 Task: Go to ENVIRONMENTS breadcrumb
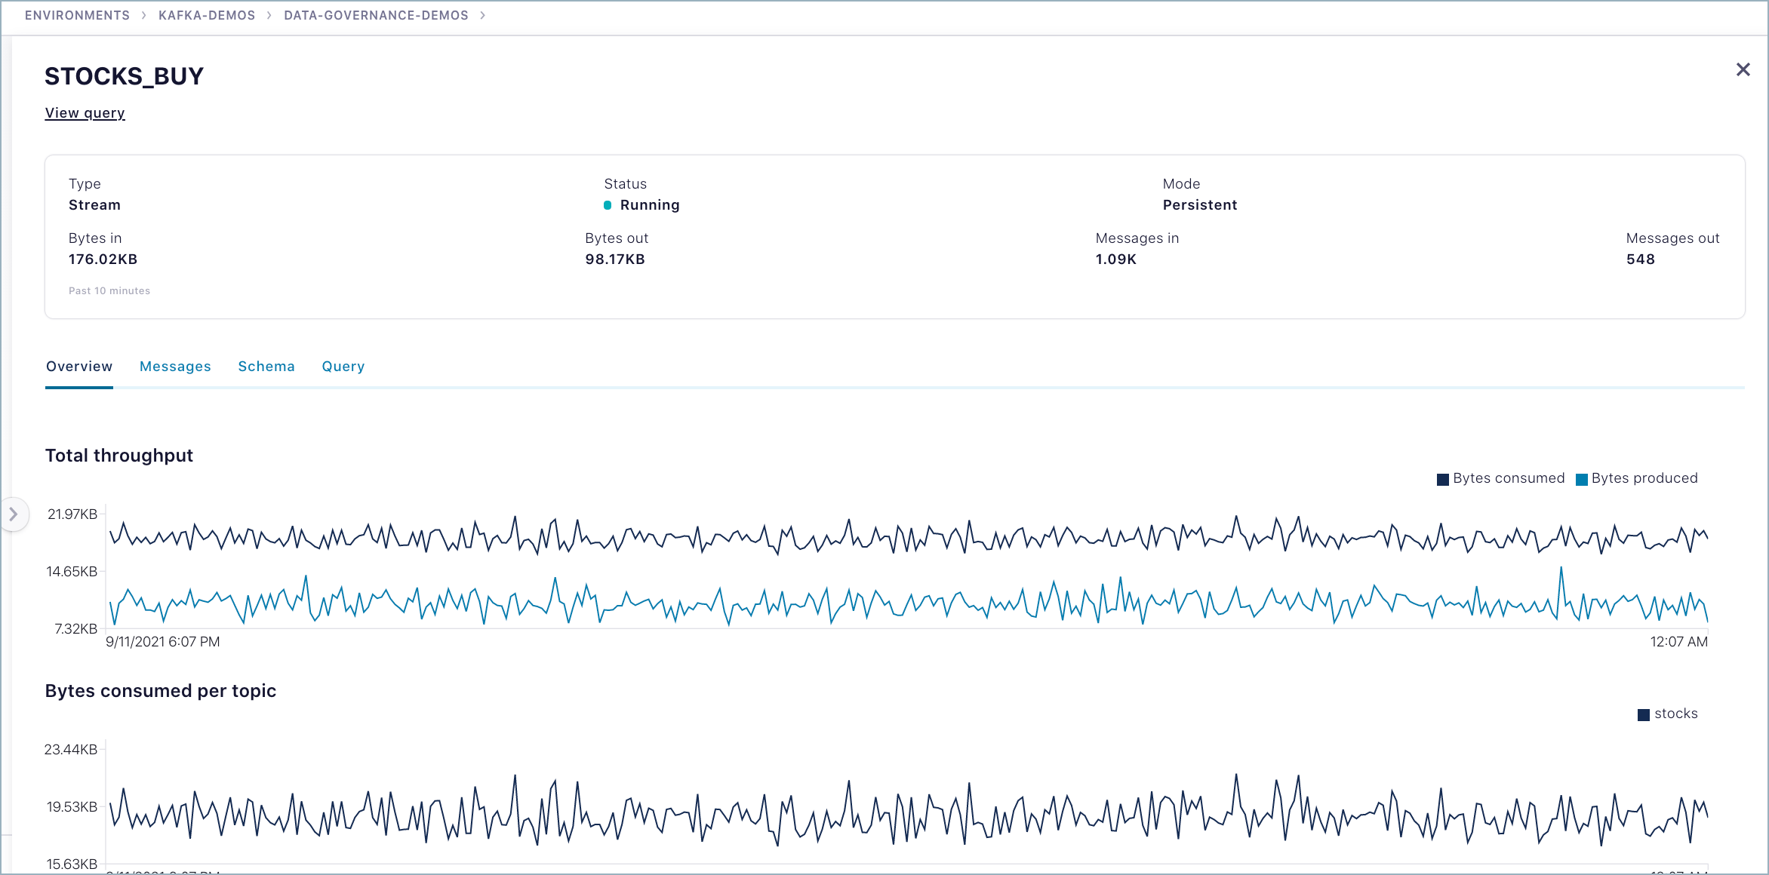pos(77,15)
